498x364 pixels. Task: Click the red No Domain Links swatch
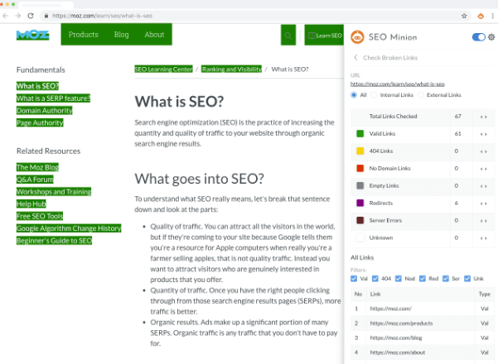(360, 169)
